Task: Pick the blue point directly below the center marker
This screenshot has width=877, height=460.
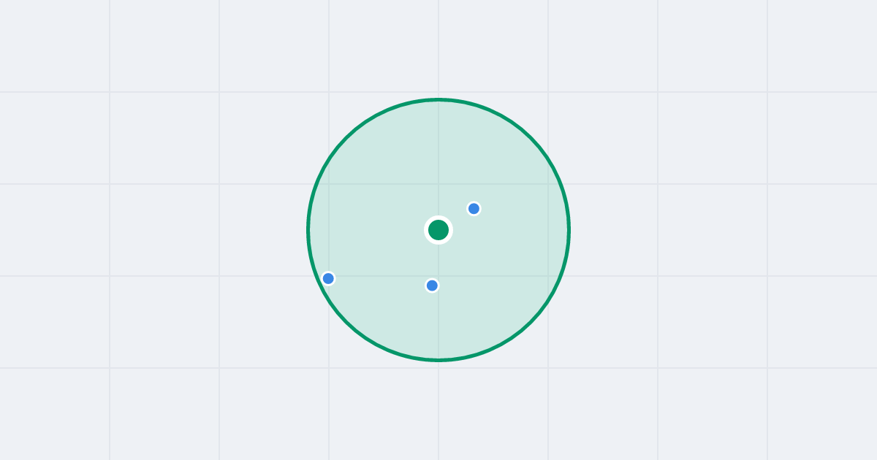Action: coord(432,285)
